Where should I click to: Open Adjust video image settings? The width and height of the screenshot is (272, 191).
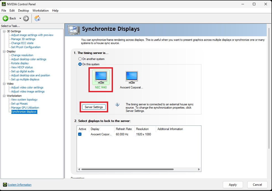point(28,91)
